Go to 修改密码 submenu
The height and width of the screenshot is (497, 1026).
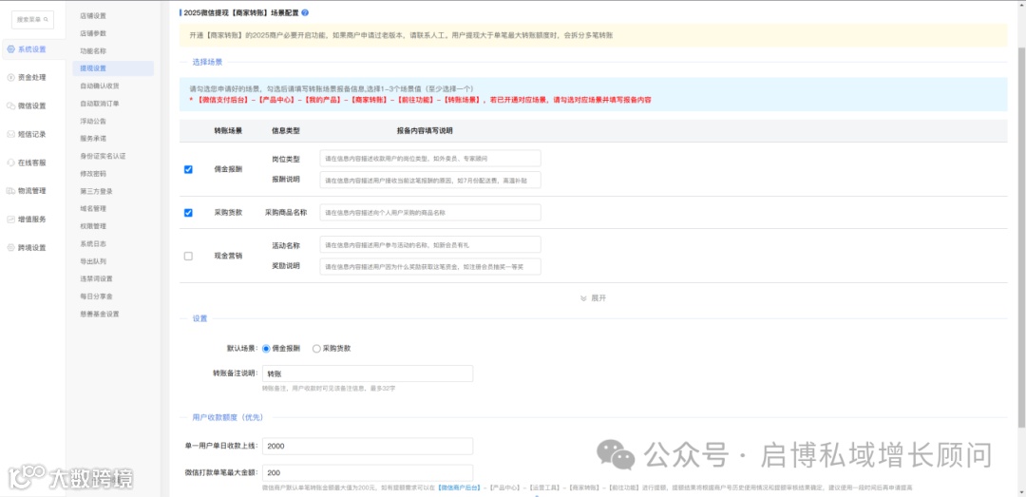tap(93, 174)
